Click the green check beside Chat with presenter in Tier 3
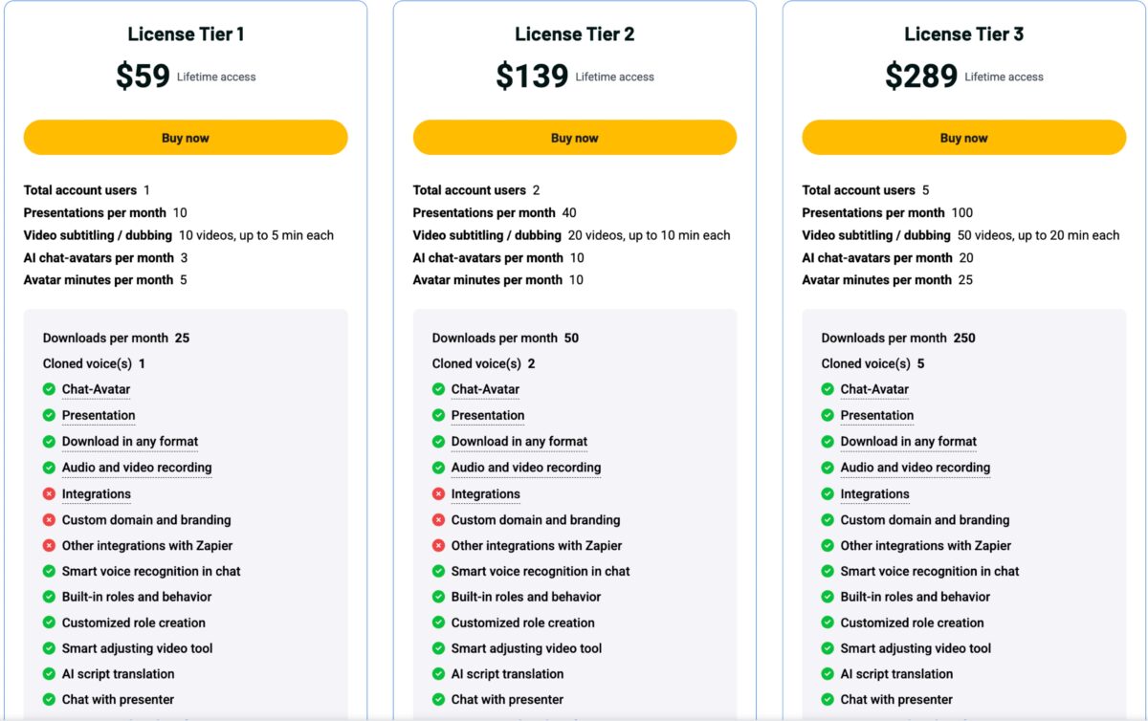1148x721 pixels. pyautogui.click(x=828, y=700)
